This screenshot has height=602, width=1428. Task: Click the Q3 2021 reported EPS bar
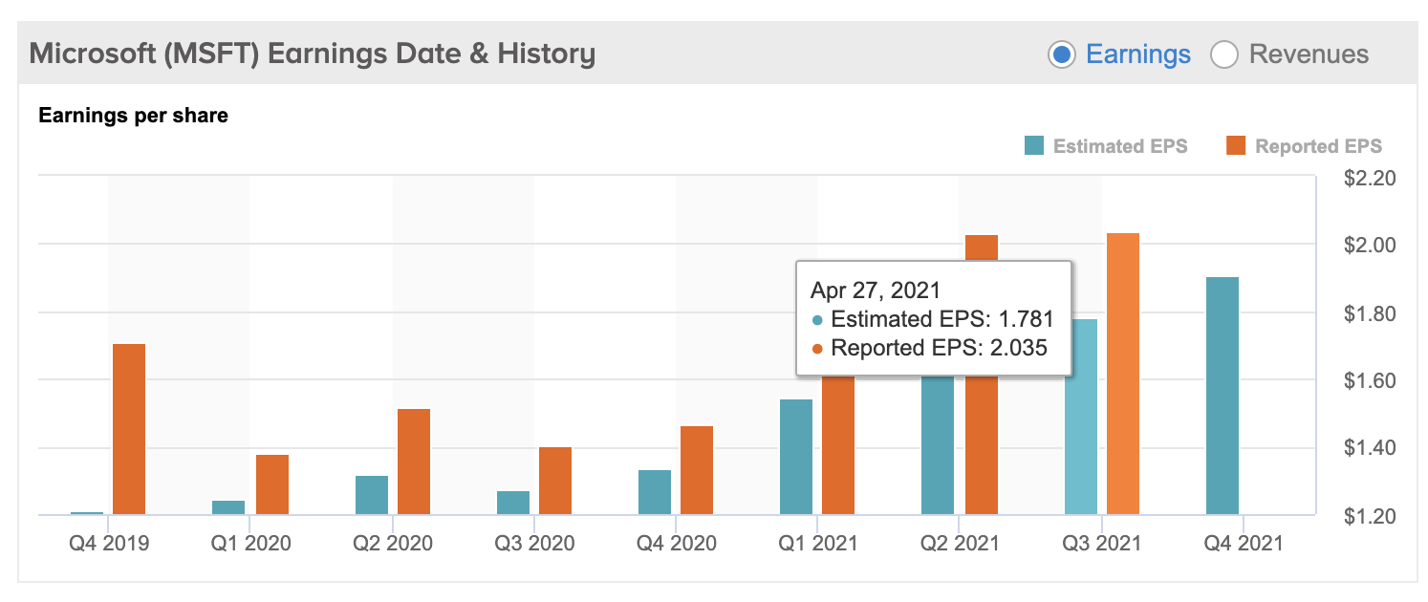pos(1123,374)
